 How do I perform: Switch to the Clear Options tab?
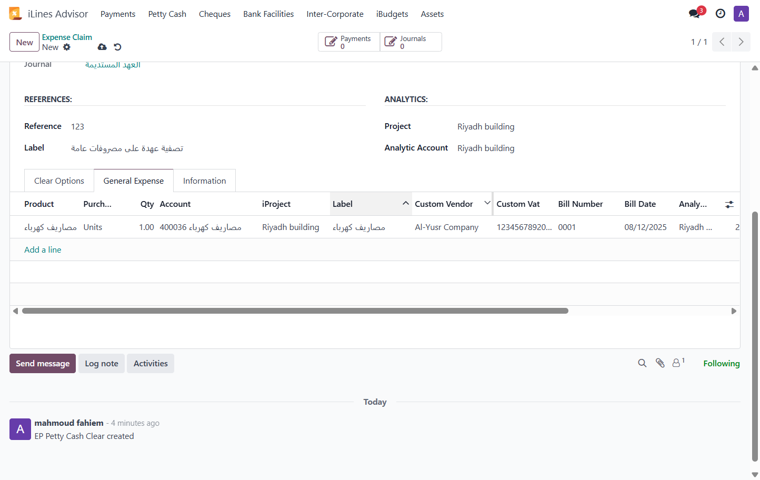coord(59,181)
